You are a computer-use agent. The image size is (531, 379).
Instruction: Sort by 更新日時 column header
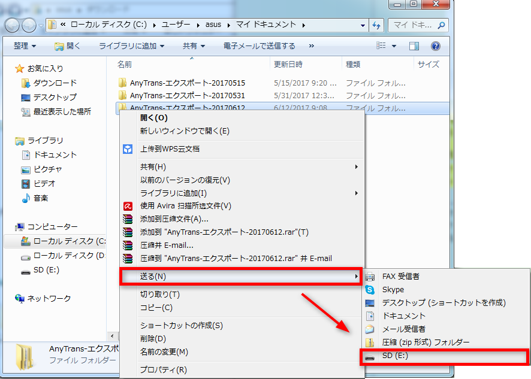(288, 64)
